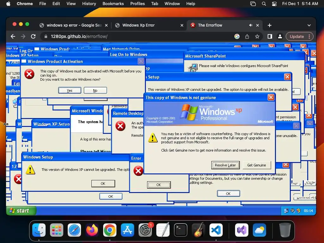Click the Chrome Update button
This screenshot has width=324, height=243.
297,36
